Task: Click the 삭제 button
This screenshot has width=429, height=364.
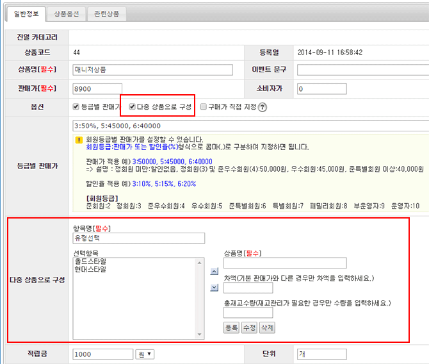Action: tap(267, 327)
